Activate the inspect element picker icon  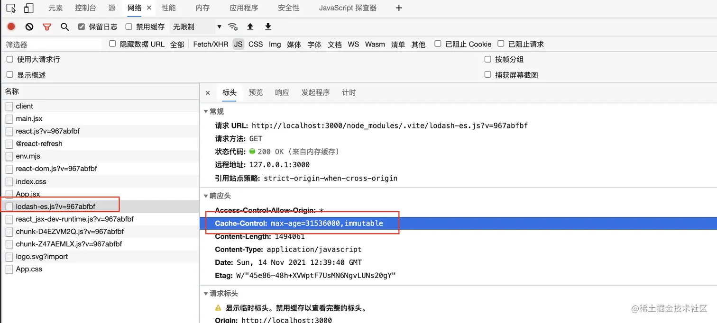[11, 8]
